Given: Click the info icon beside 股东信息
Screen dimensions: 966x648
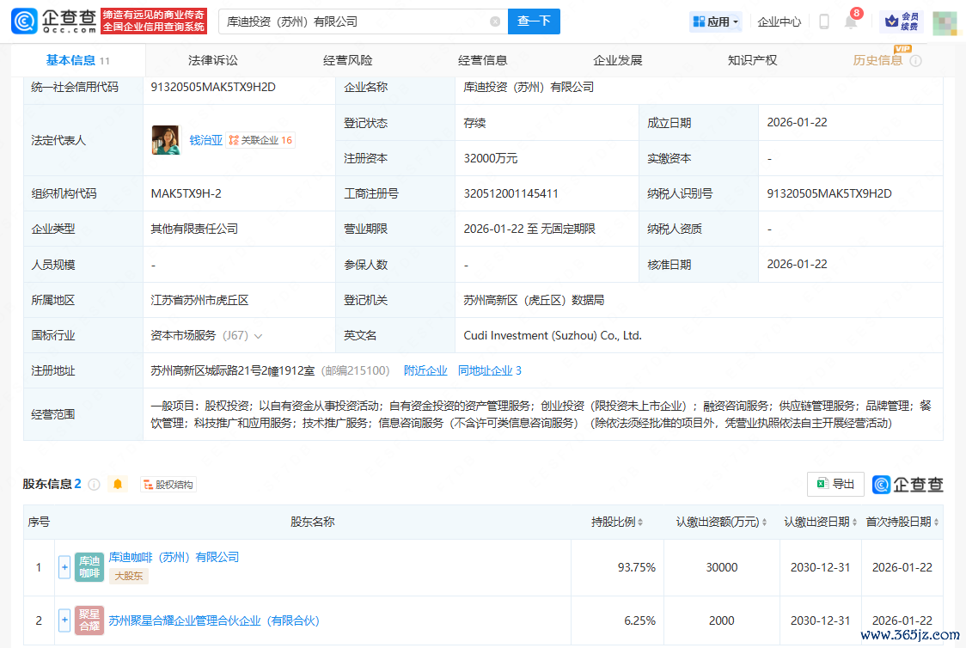Looking at the screenshot, I should point(94,485).
